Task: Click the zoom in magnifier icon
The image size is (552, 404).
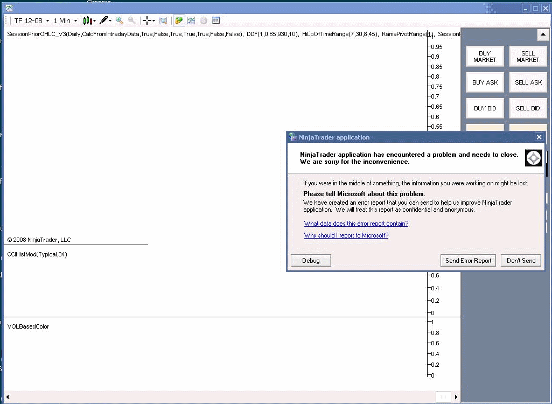Action: [120, 20]
